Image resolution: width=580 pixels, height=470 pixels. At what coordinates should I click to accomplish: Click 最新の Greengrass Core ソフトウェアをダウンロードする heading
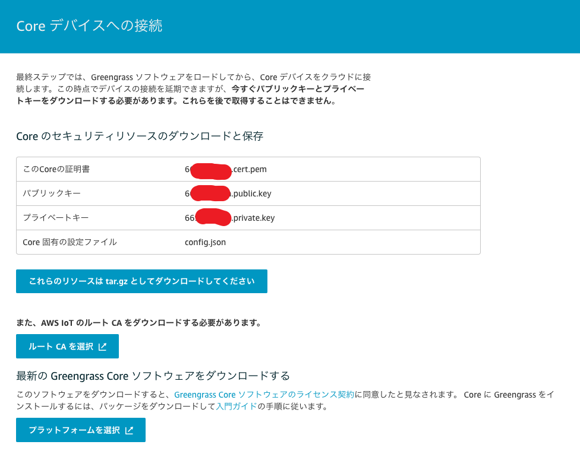[x=153, y=376]
